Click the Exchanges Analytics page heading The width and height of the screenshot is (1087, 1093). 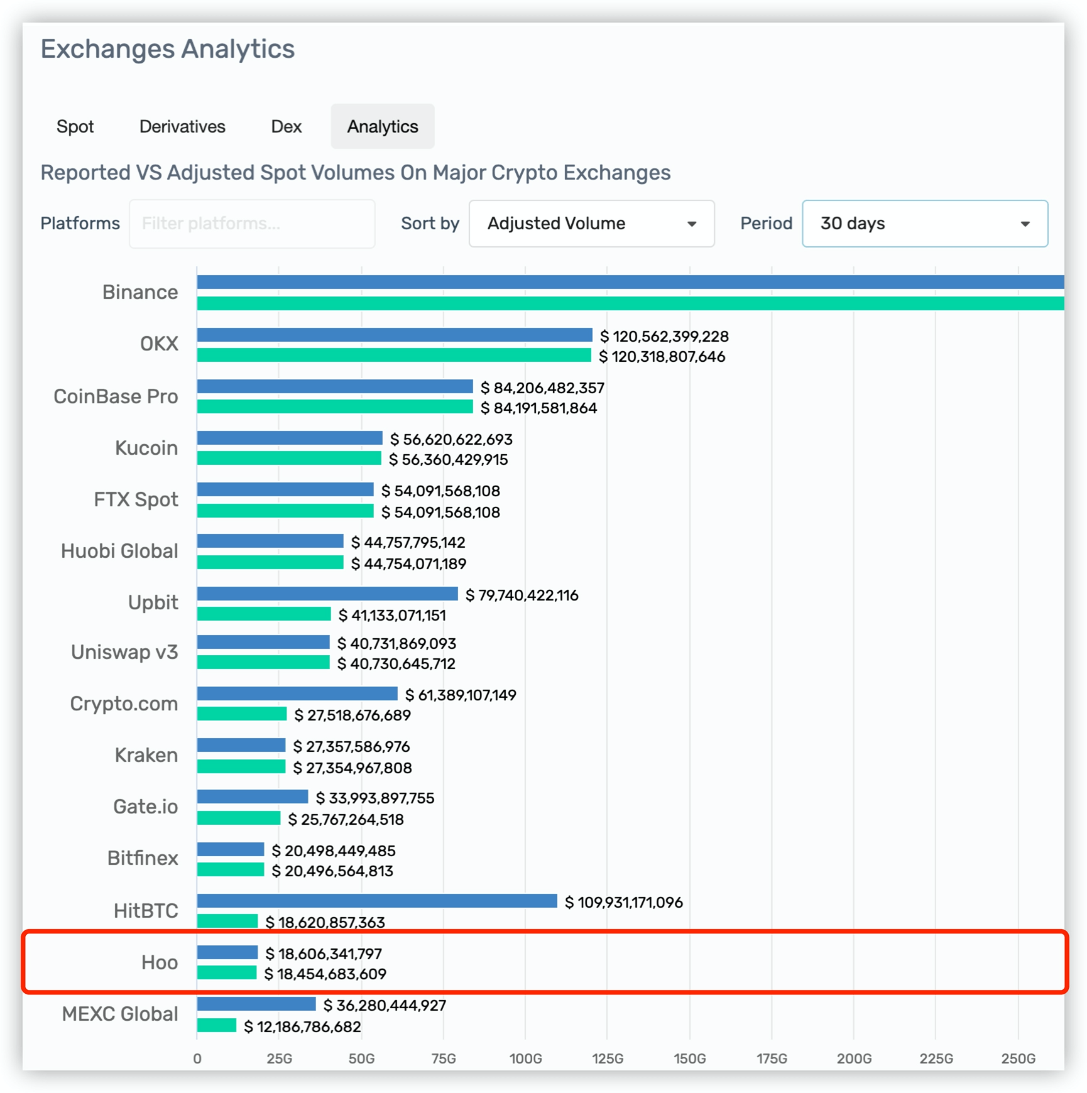click(x=168, y=49)
